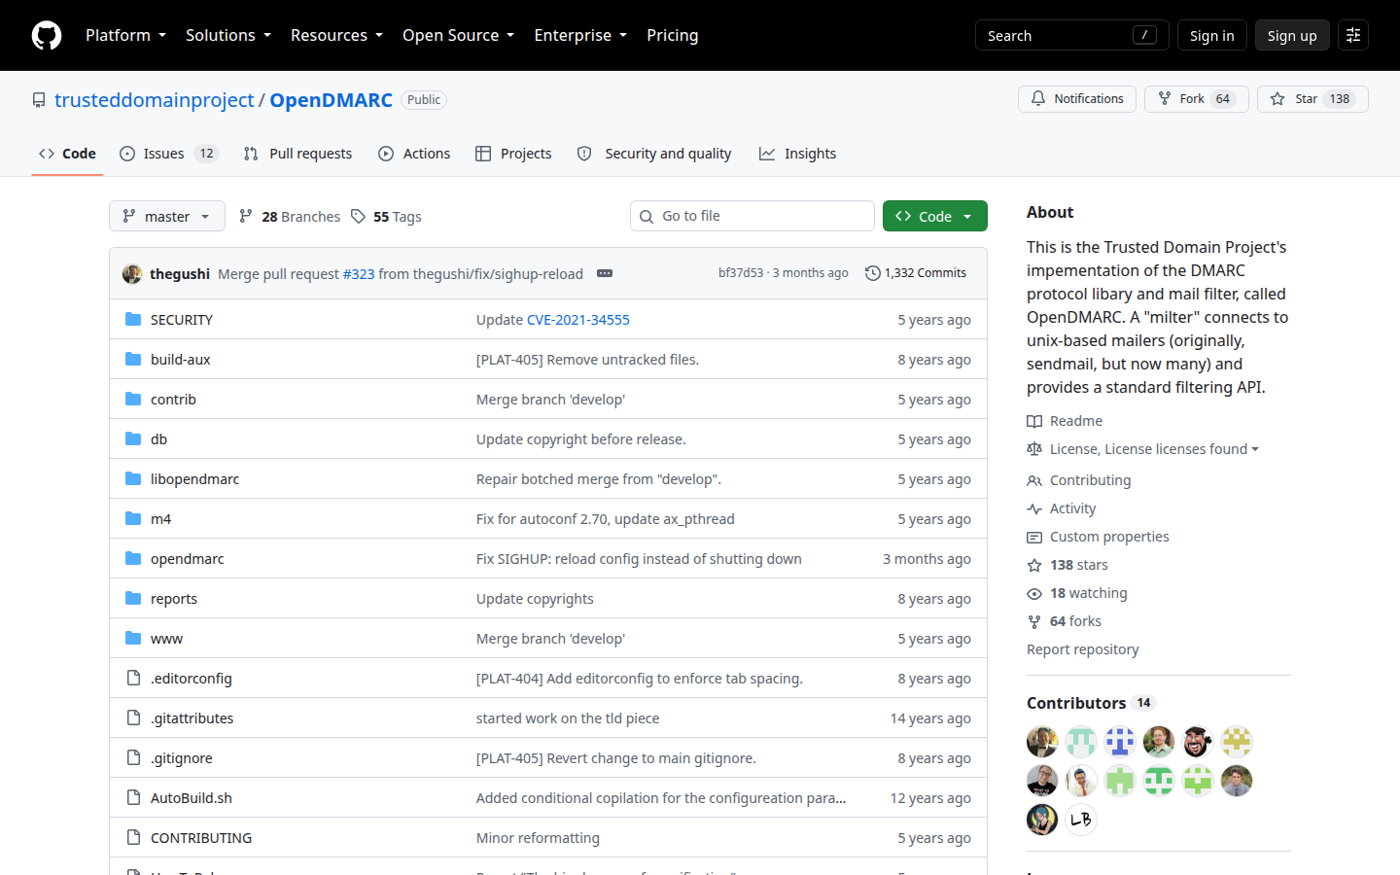Image resolution: width=1400 pixels, height=875 pixels.
Task: Open pull request #323 link
Action: tap(359, 274)
